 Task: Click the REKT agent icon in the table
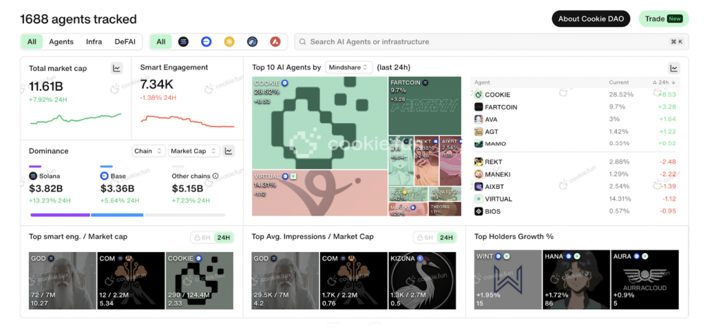point(478,162)
